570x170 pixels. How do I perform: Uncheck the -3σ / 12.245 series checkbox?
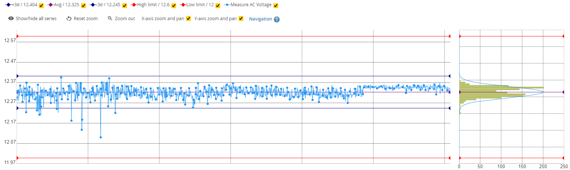[124, 5]
